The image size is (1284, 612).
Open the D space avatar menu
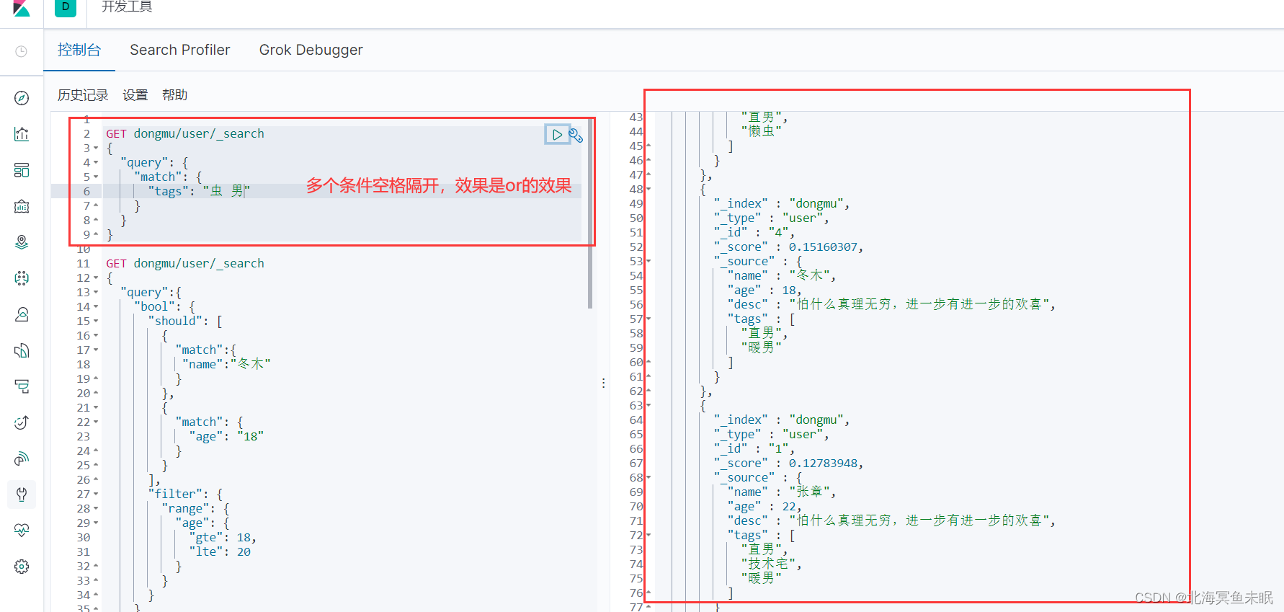[66, 7]
